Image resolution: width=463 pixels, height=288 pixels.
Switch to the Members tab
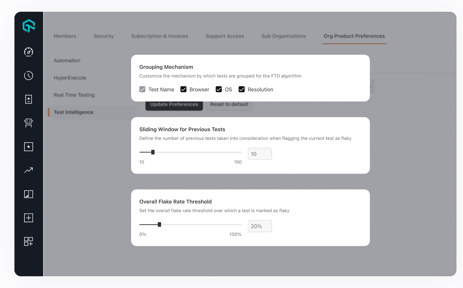[x=65, y=36]
